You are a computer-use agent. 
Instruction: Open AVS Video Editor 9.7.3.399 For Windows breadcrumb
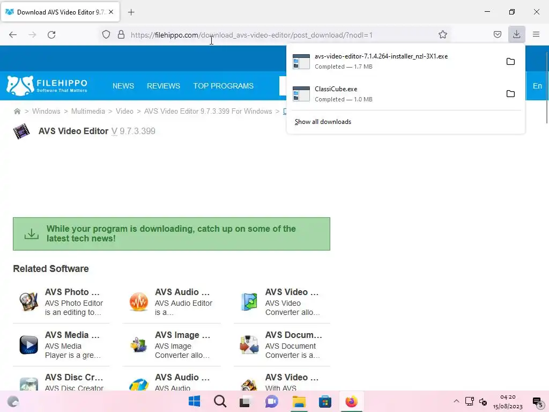coord(208,112)
